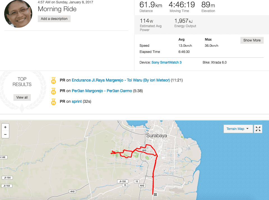Click the Morning Ride activity title

click(57, 9)
